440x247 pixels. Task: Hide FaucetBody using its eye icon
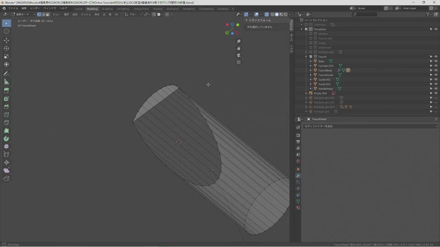click(x=436, y=70)
